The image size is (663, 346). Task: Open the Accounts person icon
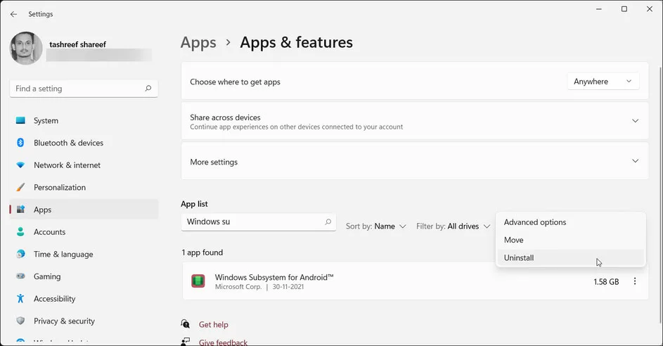[x=20, y=232]
